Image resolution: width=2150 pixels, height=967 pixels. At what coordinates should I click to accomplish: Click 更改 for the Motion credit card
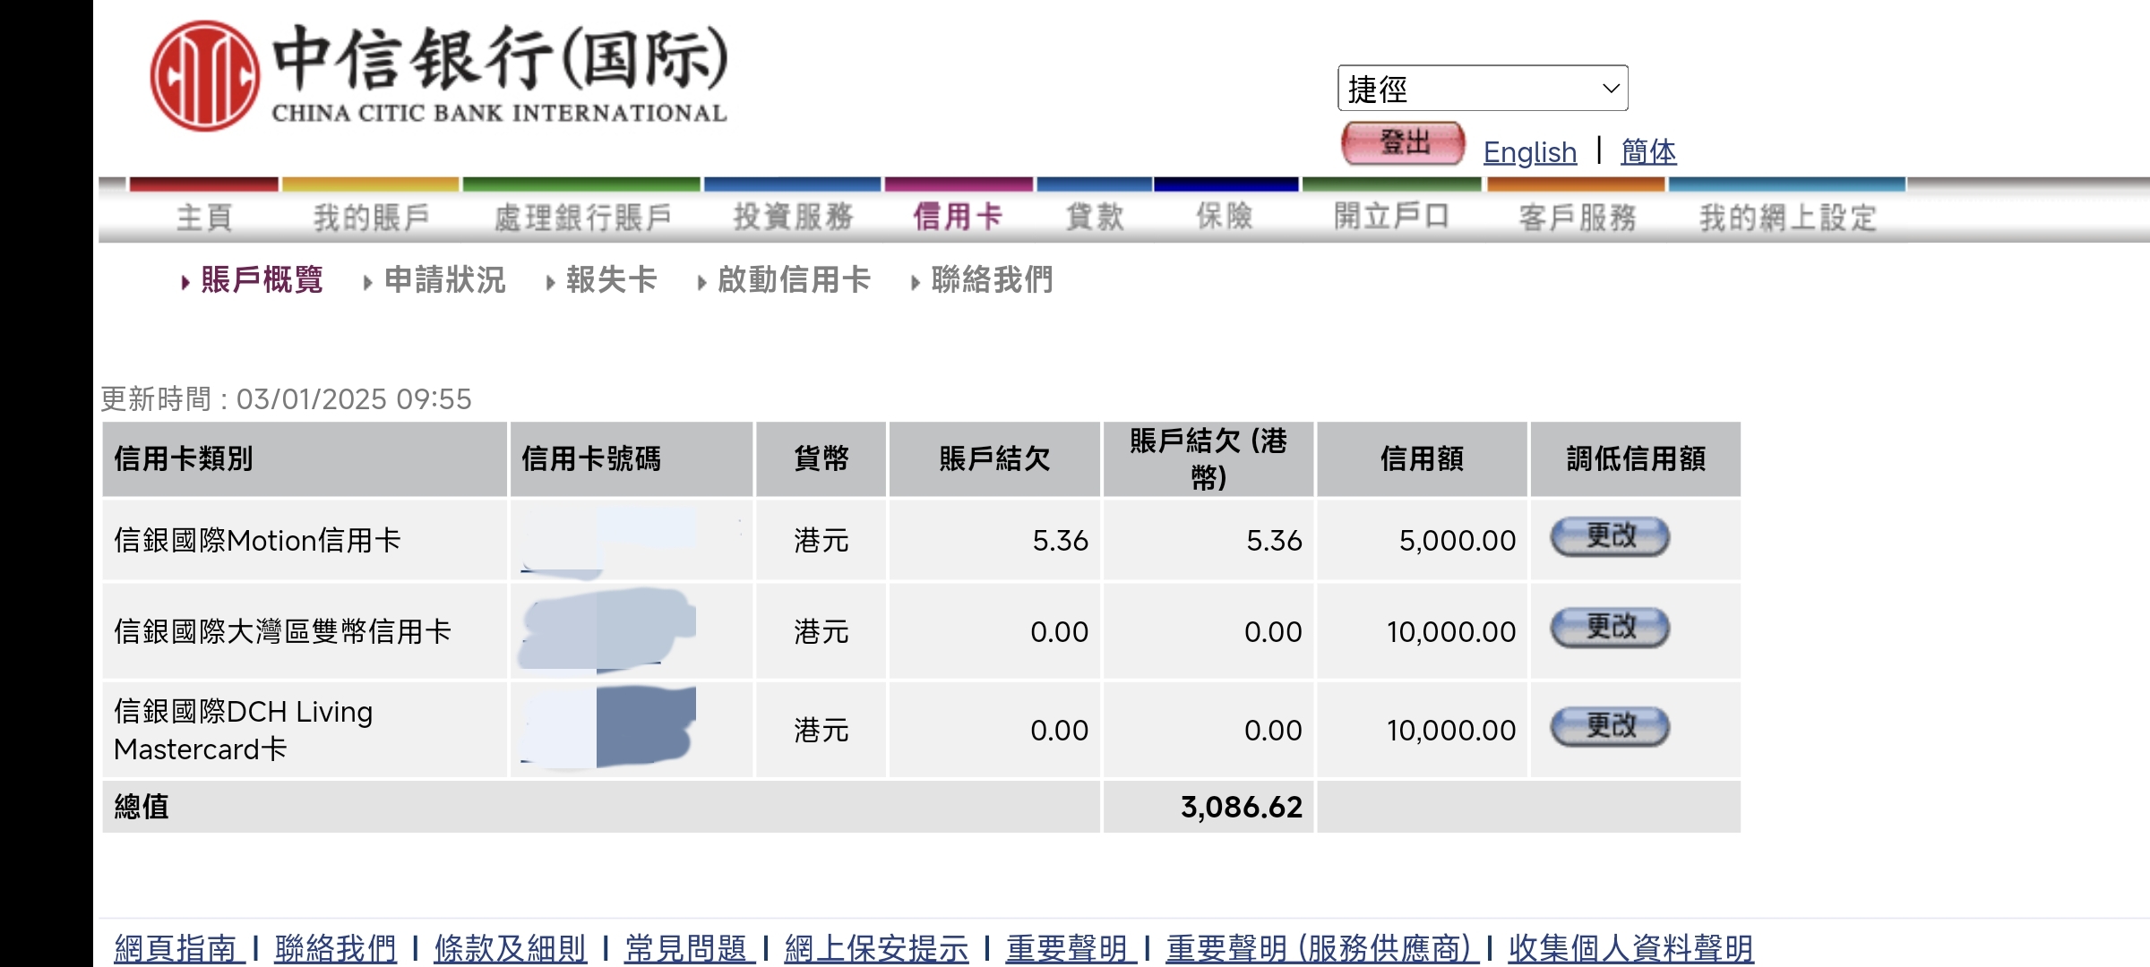[1610, 537]
